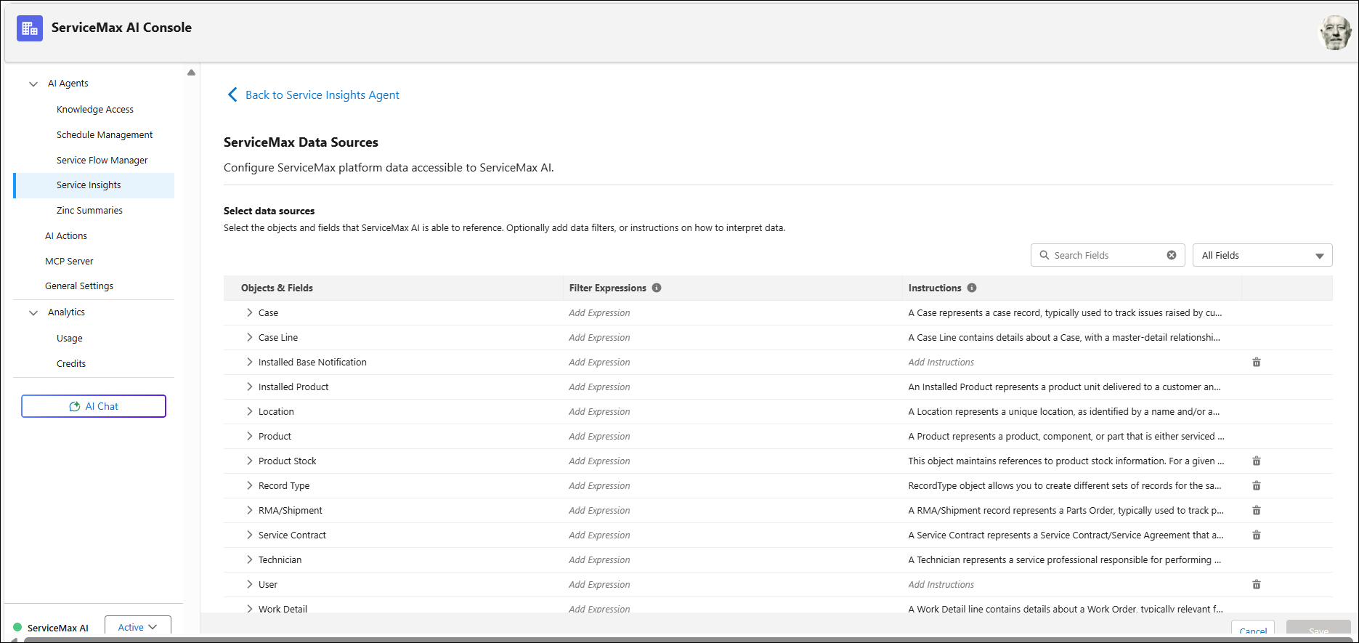Screen dimensions: 1359x643
Task: Add Instructions for Installed Base Notification
Action: [x=941, y=362]
